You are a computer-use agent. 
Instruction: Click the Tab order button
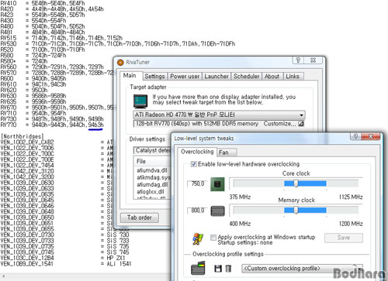coord(140,218)
